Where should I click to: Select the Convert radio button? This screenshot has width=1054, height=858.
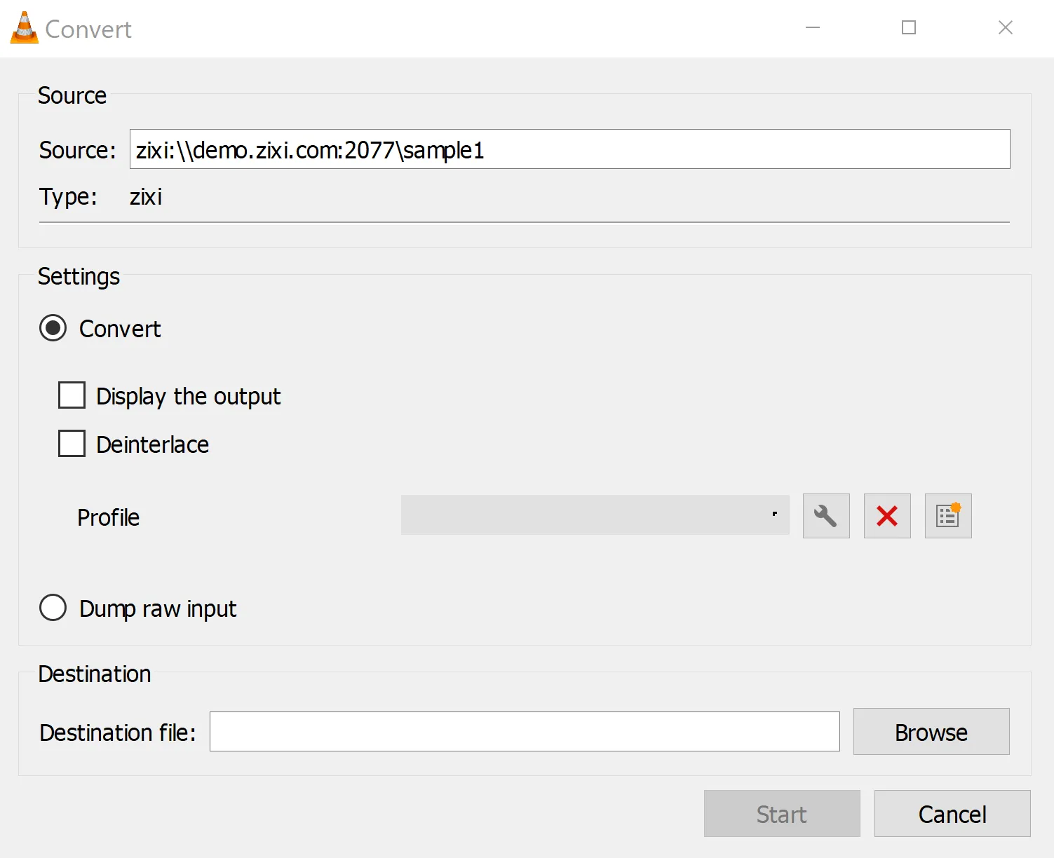(53, 328)
